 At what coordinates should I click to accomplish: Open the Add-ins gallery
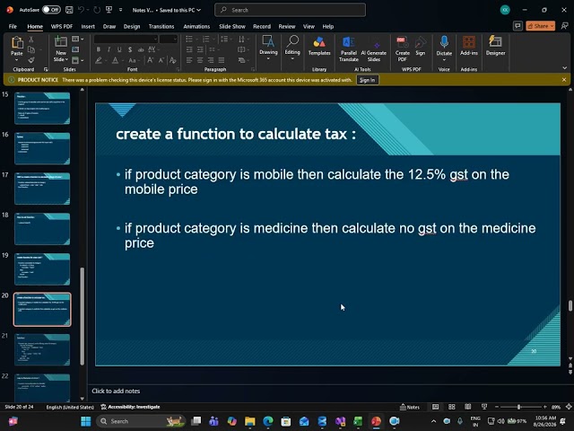[469, 46]
